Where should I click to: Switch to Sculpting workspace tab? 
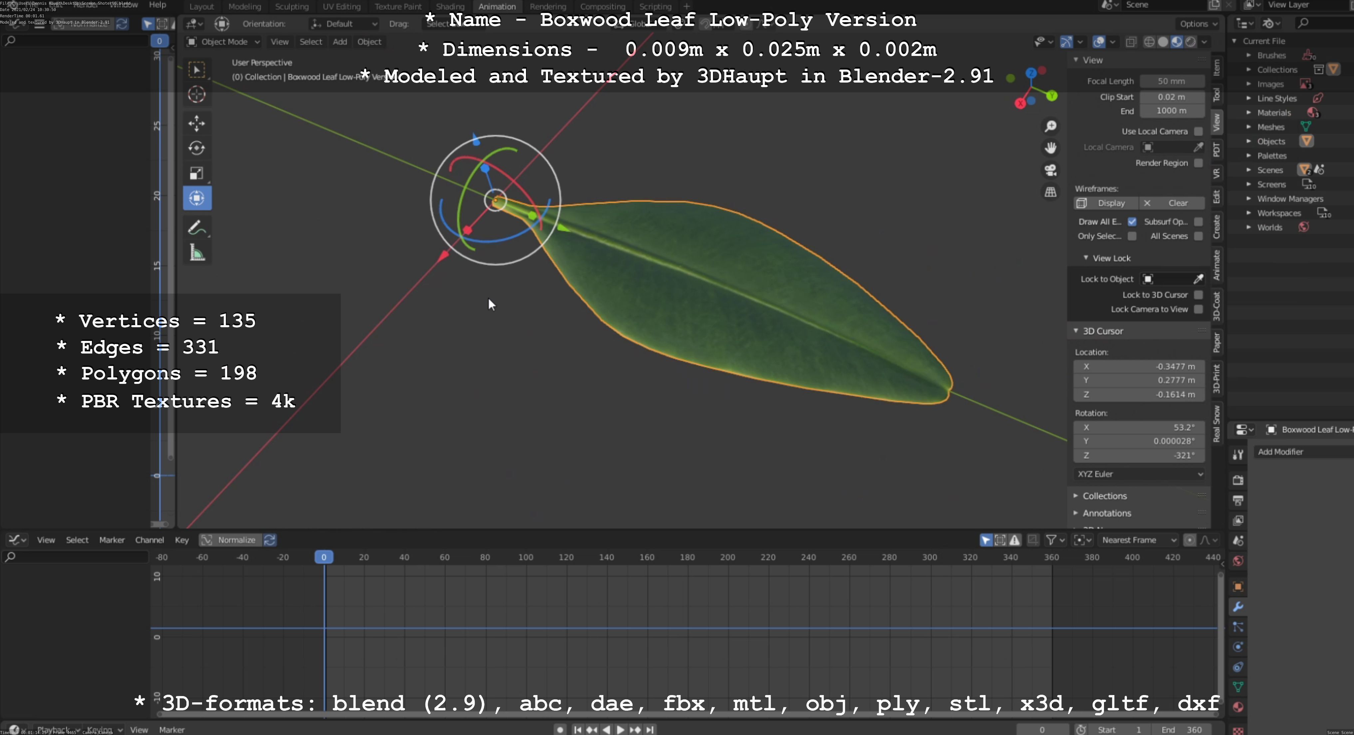click(x=292, y=7)
